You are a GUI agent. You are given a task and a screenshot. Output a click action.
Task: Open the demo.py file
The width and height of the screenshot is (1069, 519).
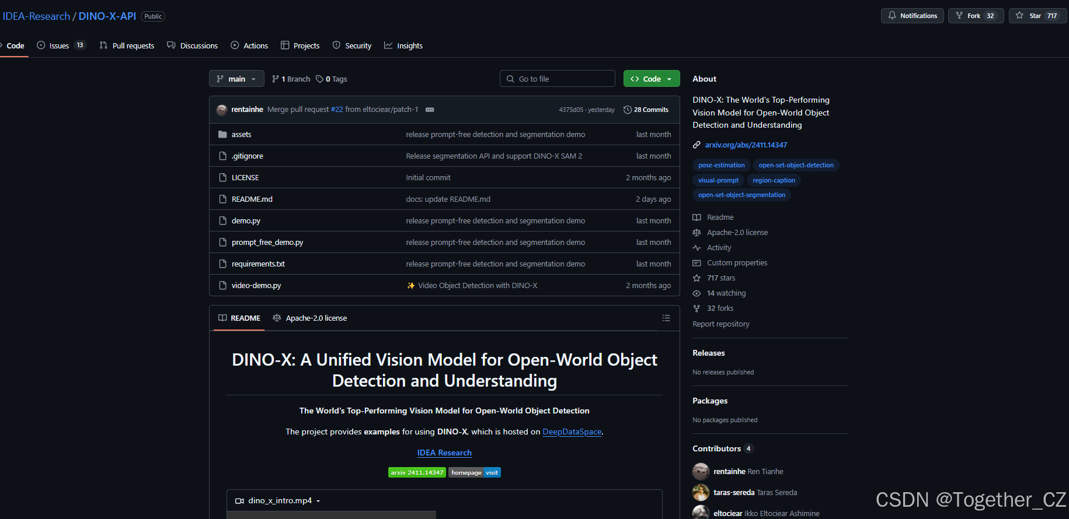click(x=246, y=220)
